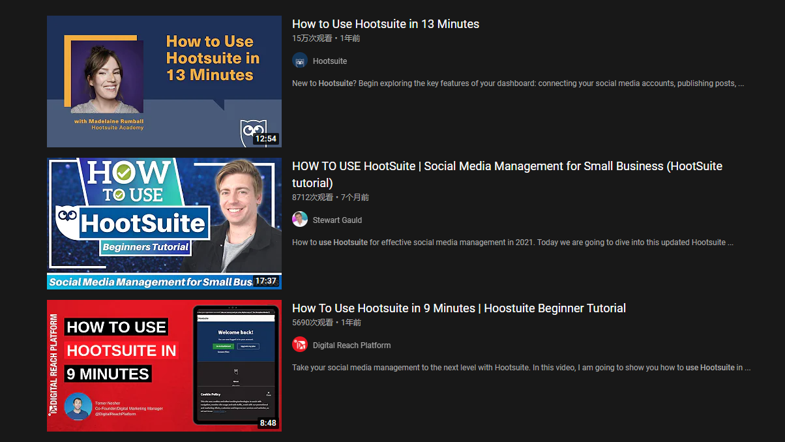Open the title 'How To Use Hootsuite in 9 Minutes'
The image size is (785, 442).
tap(459, 308)
